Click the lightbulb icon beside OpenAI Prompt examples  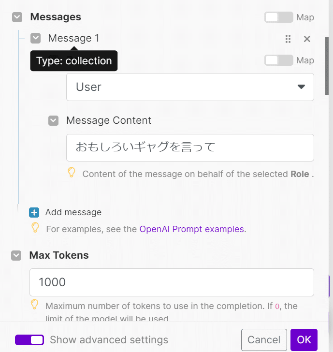click(x=35, y=228)
